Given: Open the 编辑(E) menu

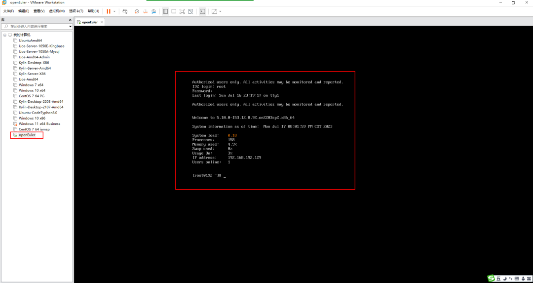Looking at the screenshot, I should [24, 11].
